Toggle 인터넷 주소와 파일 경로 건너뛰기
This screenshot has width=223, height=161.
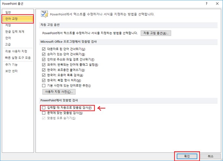(x=44, y=60)
